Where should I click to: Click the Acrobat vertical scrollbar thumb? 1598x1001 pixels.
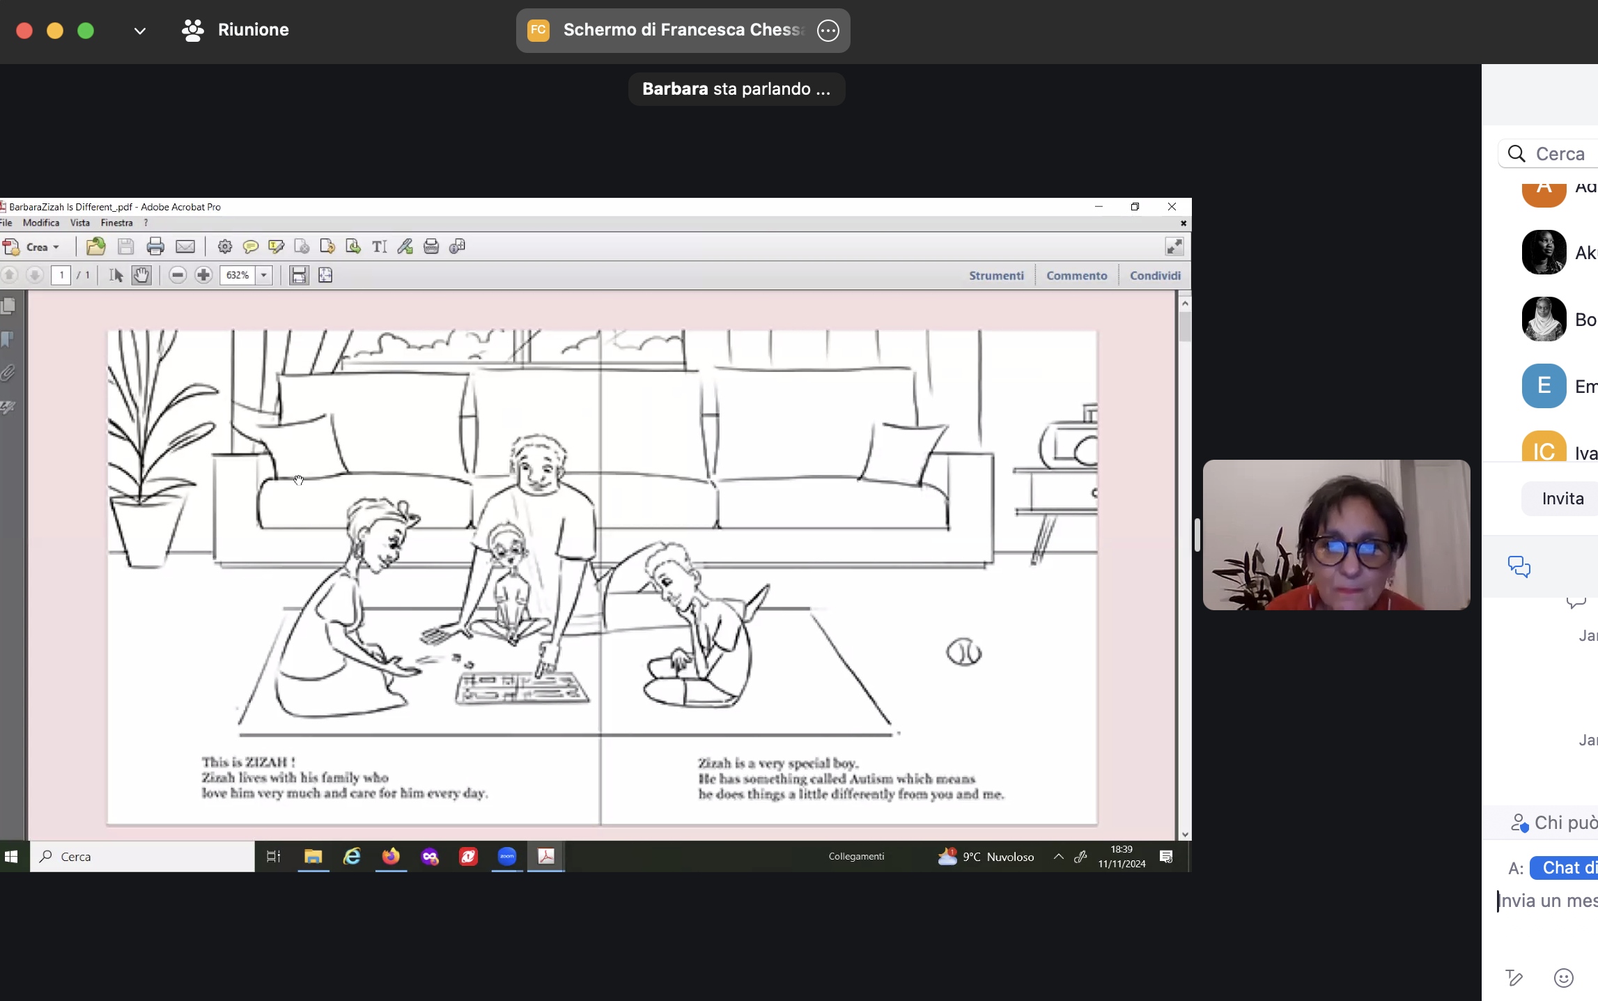point(1185,327)
